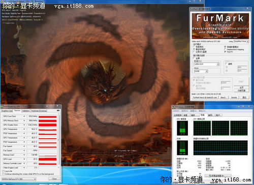This screenshot has width=254, height=185.
Task: Click the GPU-Z sensors vertical scrollbar
Action: click(58, 141)
